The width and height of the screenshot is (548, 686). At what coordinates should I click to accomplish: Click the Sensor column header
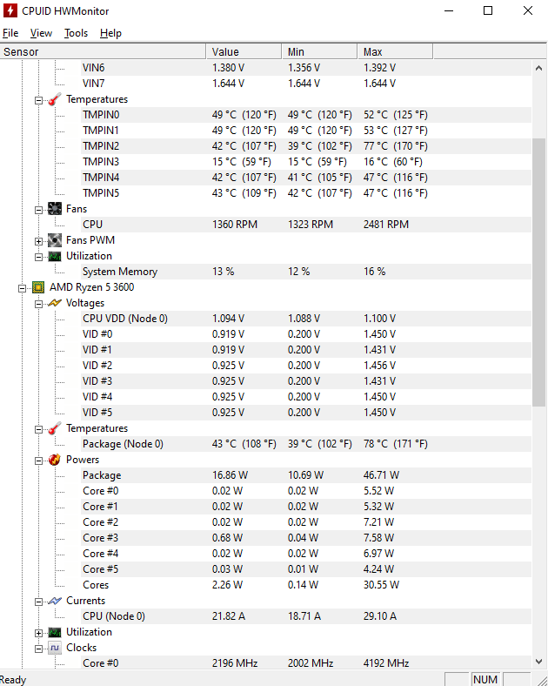(x=103, y=51)
